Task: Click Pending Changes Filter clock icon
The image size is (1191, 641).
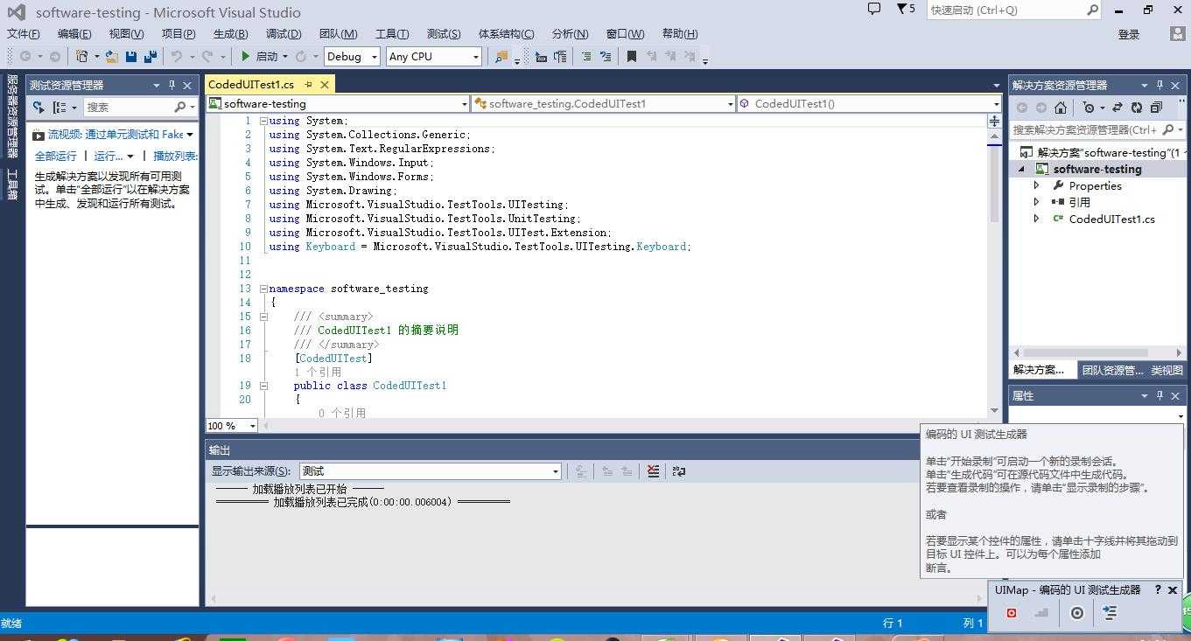Action: click(1089, 108)
